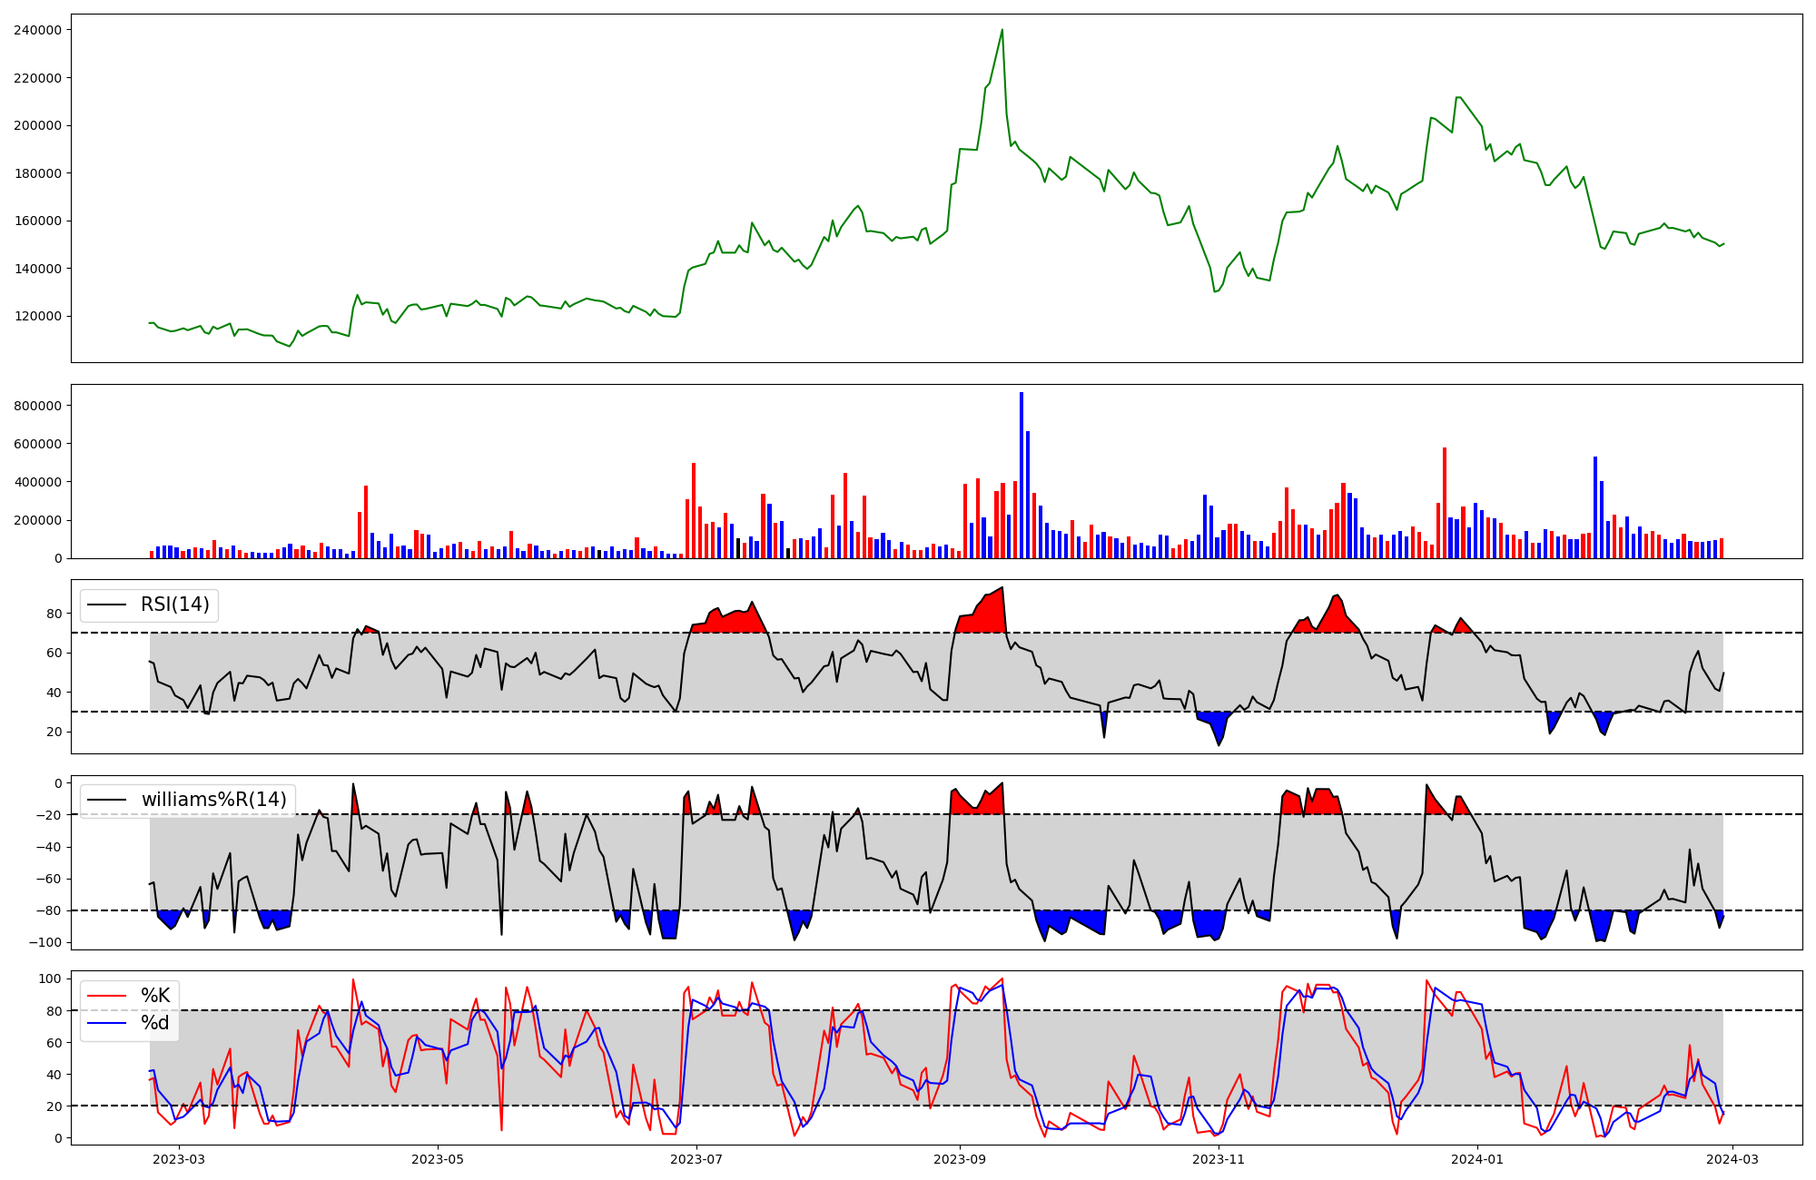Click the tallest blue volume bar
The height and width of the screenshot is (1180, 1816).
click(1021, 475)
